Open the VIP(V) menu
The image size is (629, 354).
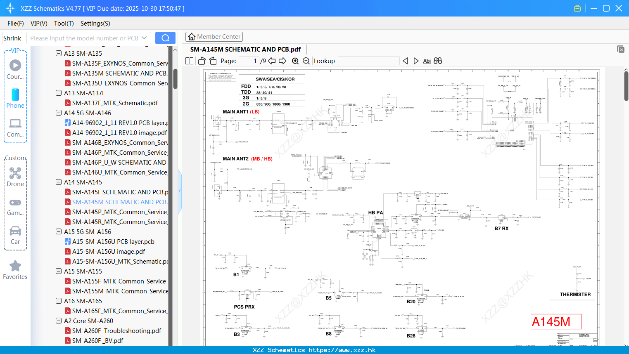tap(39, 24)
